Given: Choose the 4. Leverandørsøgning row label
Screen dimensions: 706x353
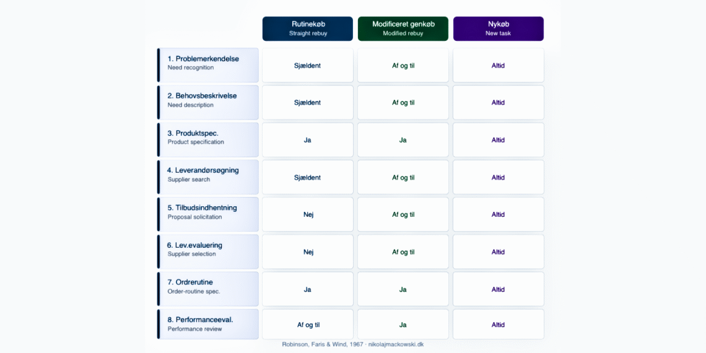Looking at the screenshot, I should pos(207,177).
